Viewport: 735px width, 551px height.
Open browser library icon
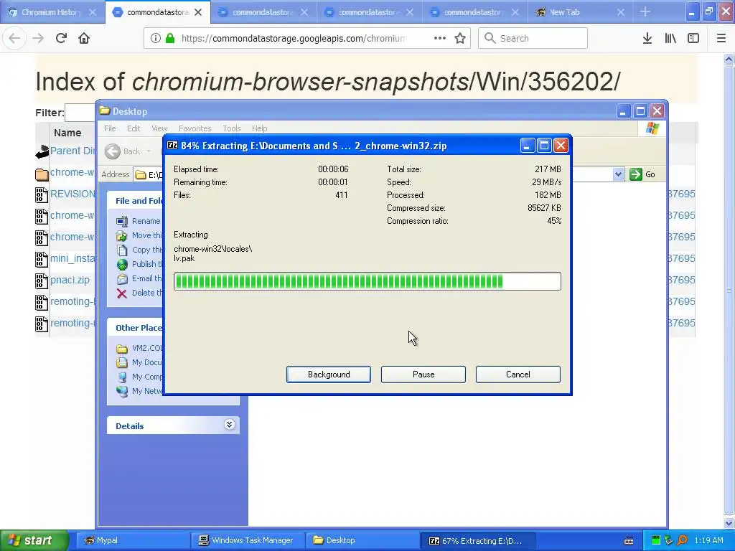(670, 38)
